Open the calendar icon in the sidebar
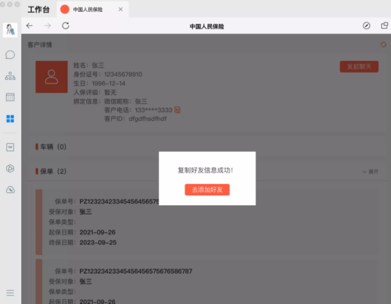Image resolution: width=391 pixels, height=304 pixels. [10, 97]
